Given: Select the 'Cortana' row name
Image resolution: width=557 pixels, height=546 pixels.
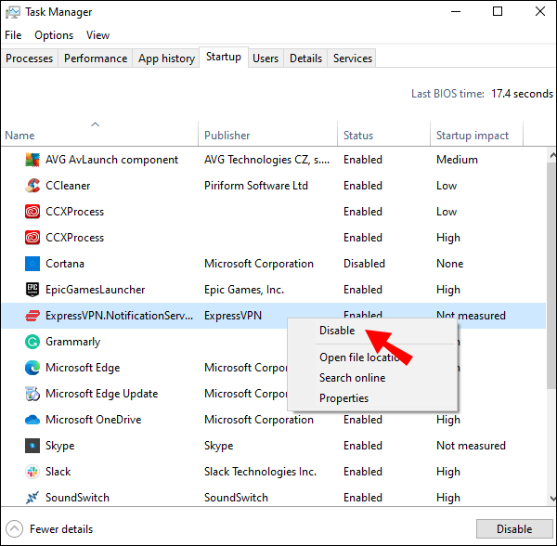Looking at the screenshot, I should 65,264.
